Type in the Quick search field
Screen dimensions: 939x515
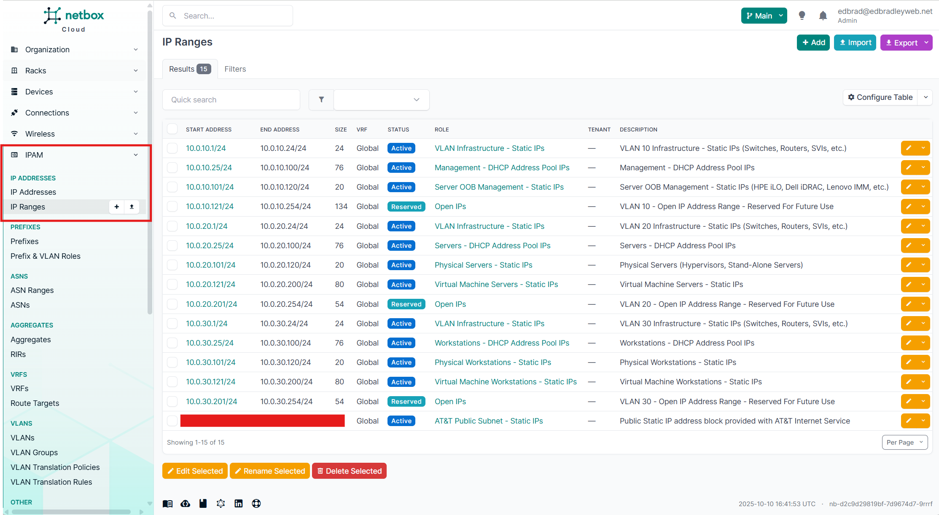(231, 99)
